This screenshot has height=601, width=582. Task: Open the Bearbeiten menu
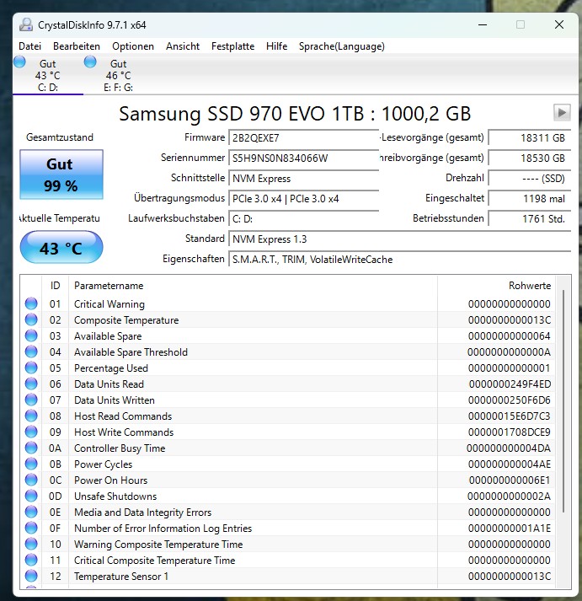click(x=77, y=46)
